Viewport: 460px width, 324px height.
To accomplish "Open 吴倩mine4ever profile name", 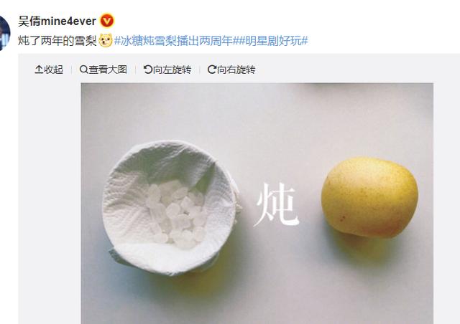I will pyautogui.click(x=57, y=22).
